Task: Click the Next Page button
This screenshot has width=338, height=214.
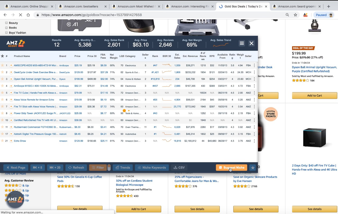Action: click(16, 168)
